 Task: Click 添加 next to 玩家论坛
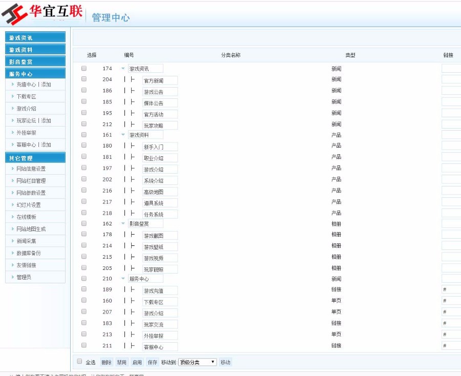[x=46, y=120]
